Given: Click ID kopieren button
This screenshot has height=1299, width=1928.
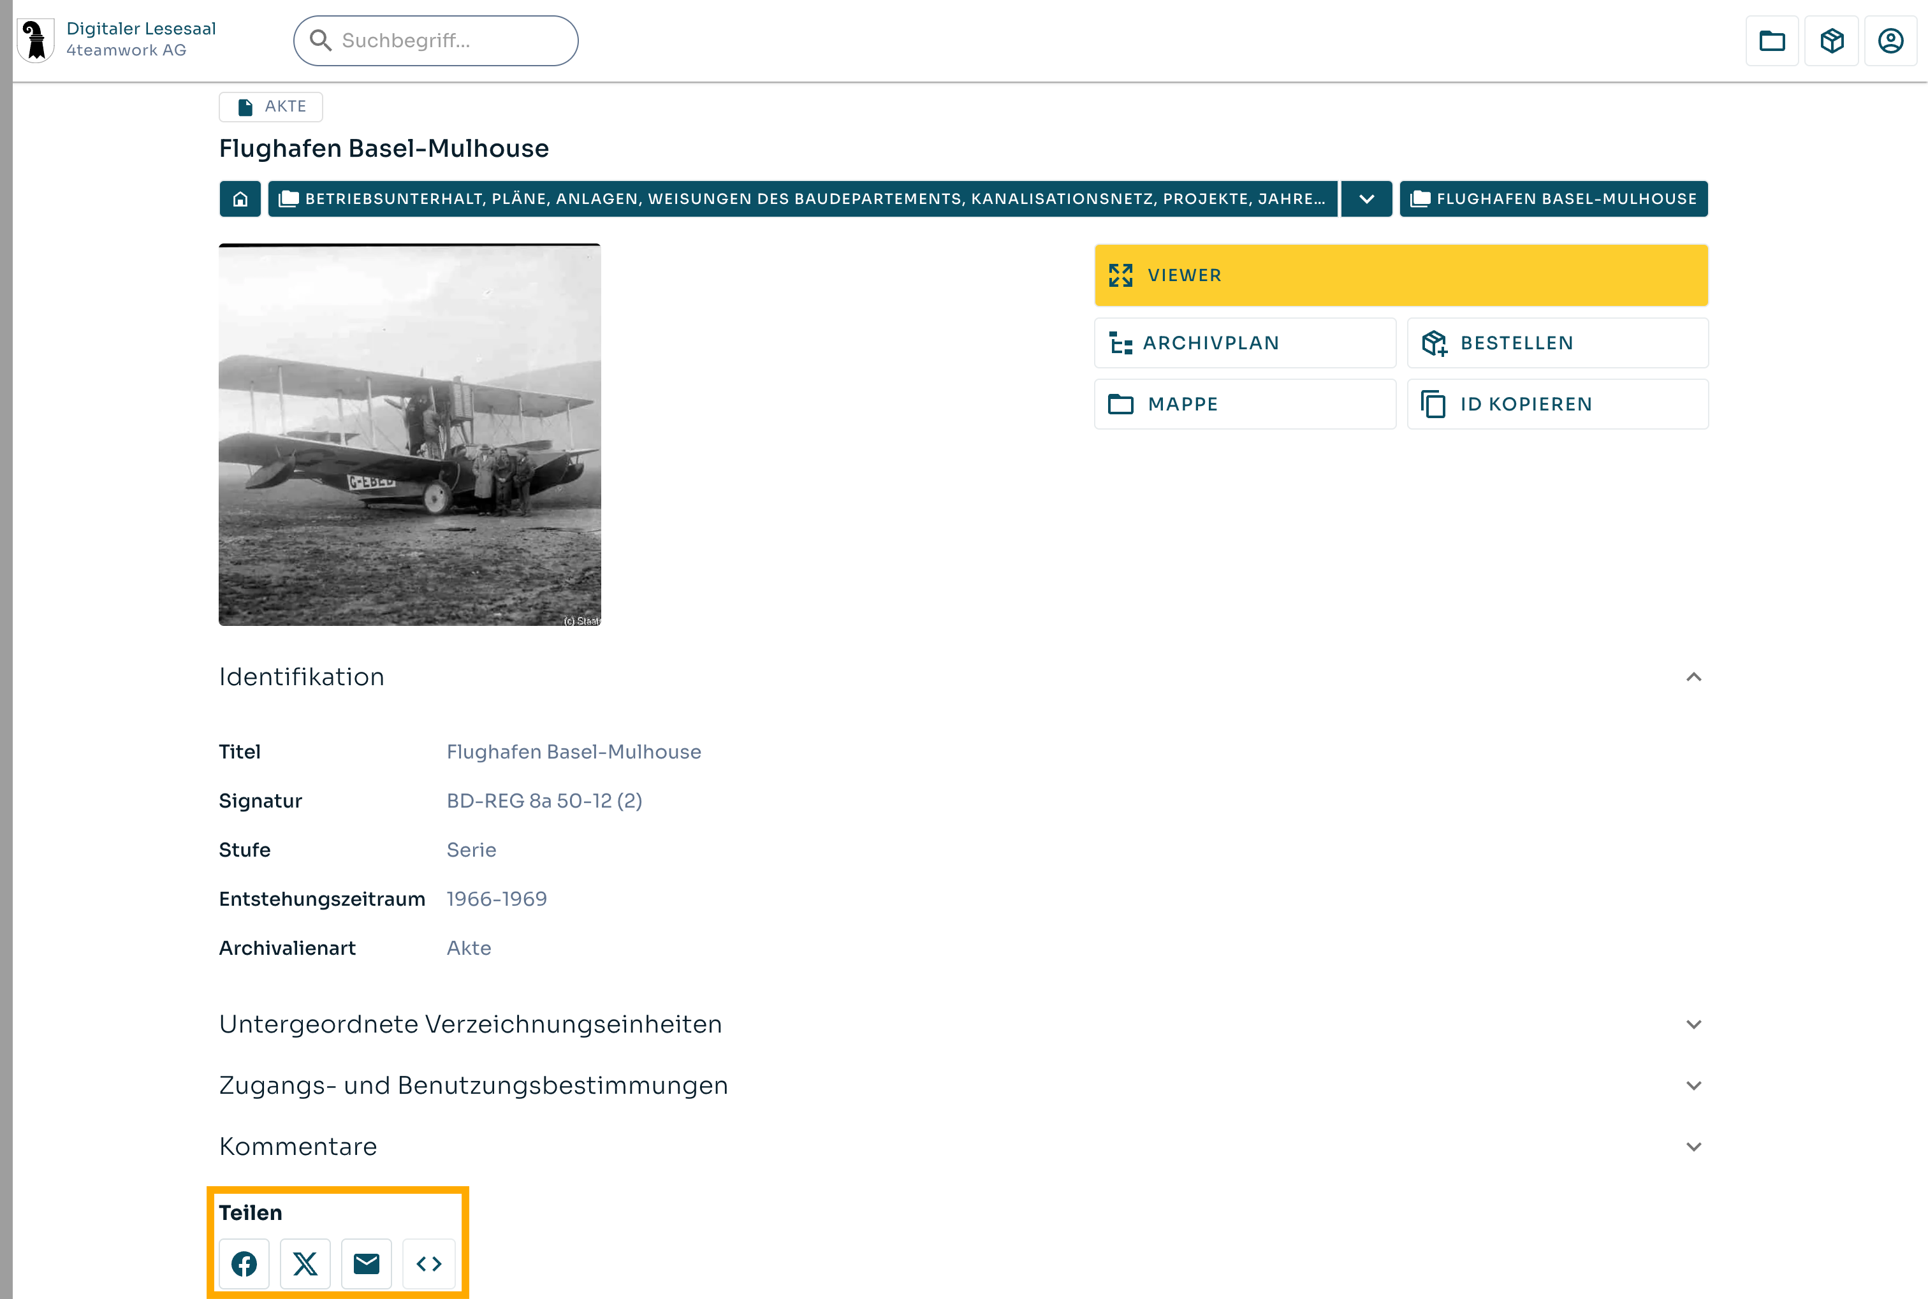Looking at the screenshot, I should (1557, 404).
